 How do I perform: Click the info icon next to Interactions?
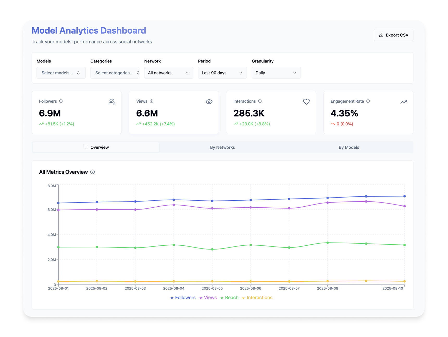(x=260, y=101)
